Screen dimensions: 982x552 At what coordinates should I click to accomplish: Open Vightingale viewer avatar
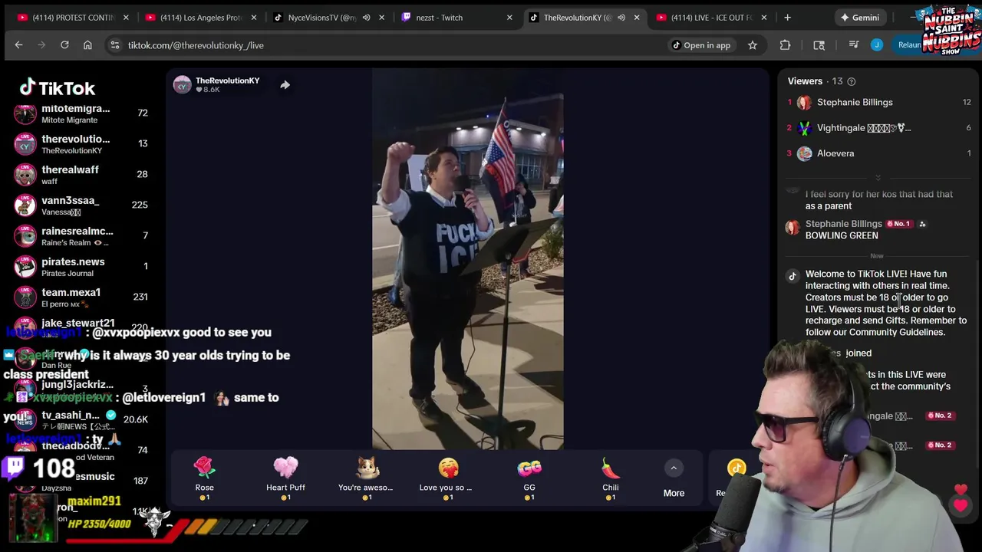(804, 128)
